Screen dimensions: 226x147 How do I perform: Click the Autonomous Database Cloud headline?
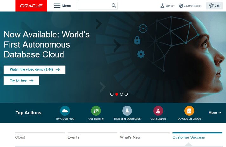coord(47,44)
